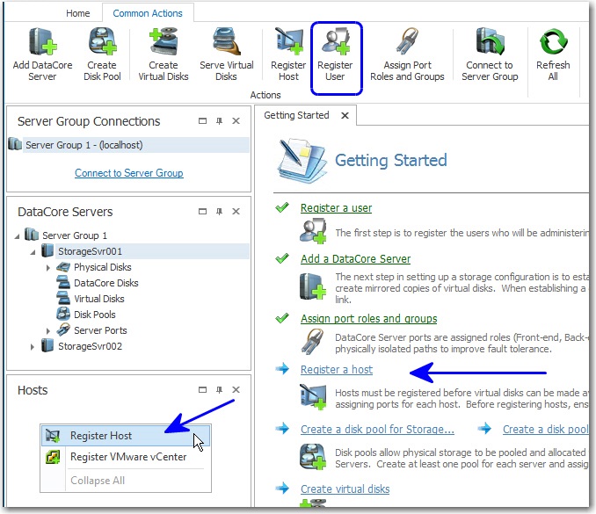Select Disk Pools tree item

coord(95,315)
